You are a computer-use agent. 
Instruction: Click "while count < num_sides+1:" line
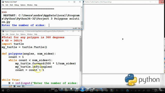pyautogui.click(x=30, y=60)
